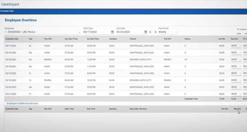Sort by Day column in top table
The height and width of the screenshot is (132, 247).
coord(31,39)
